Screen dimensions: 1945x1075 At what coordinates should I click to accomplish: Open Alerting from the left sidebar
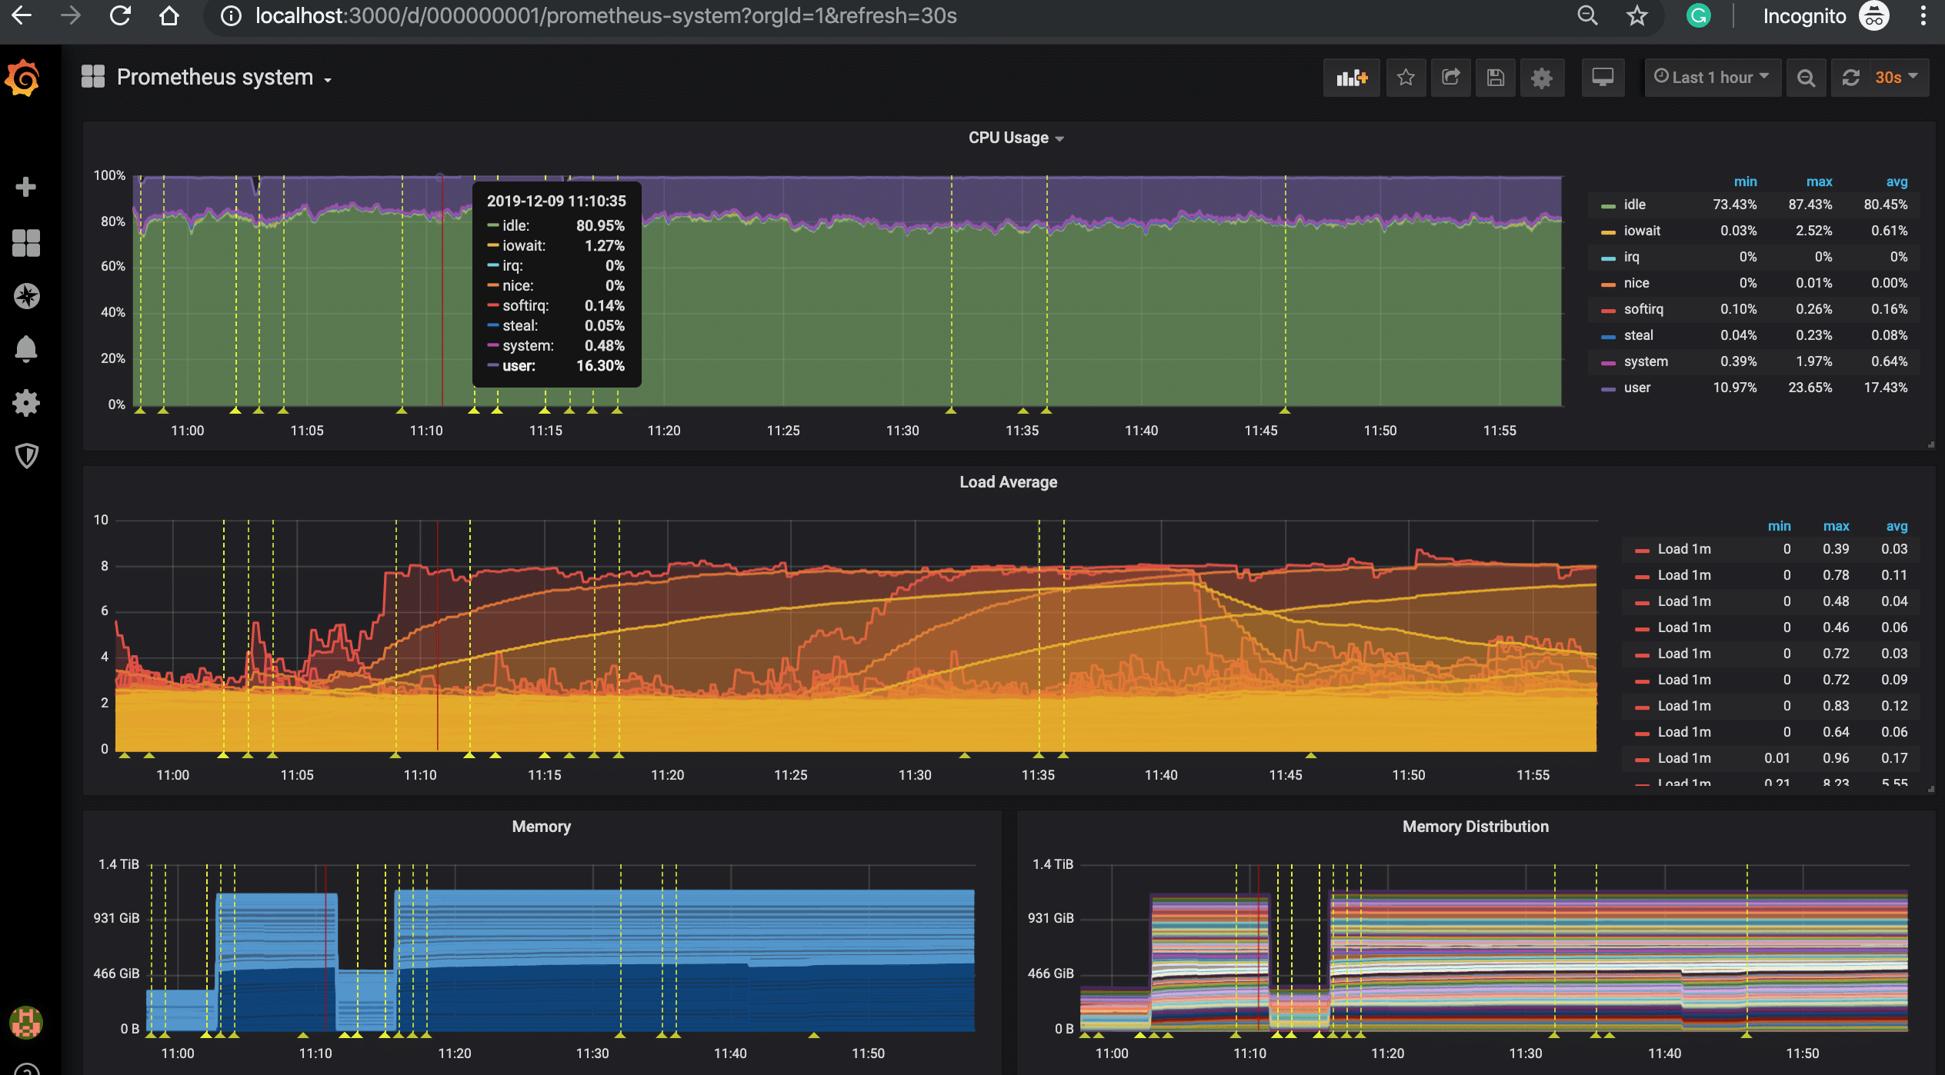pos(27,348)
